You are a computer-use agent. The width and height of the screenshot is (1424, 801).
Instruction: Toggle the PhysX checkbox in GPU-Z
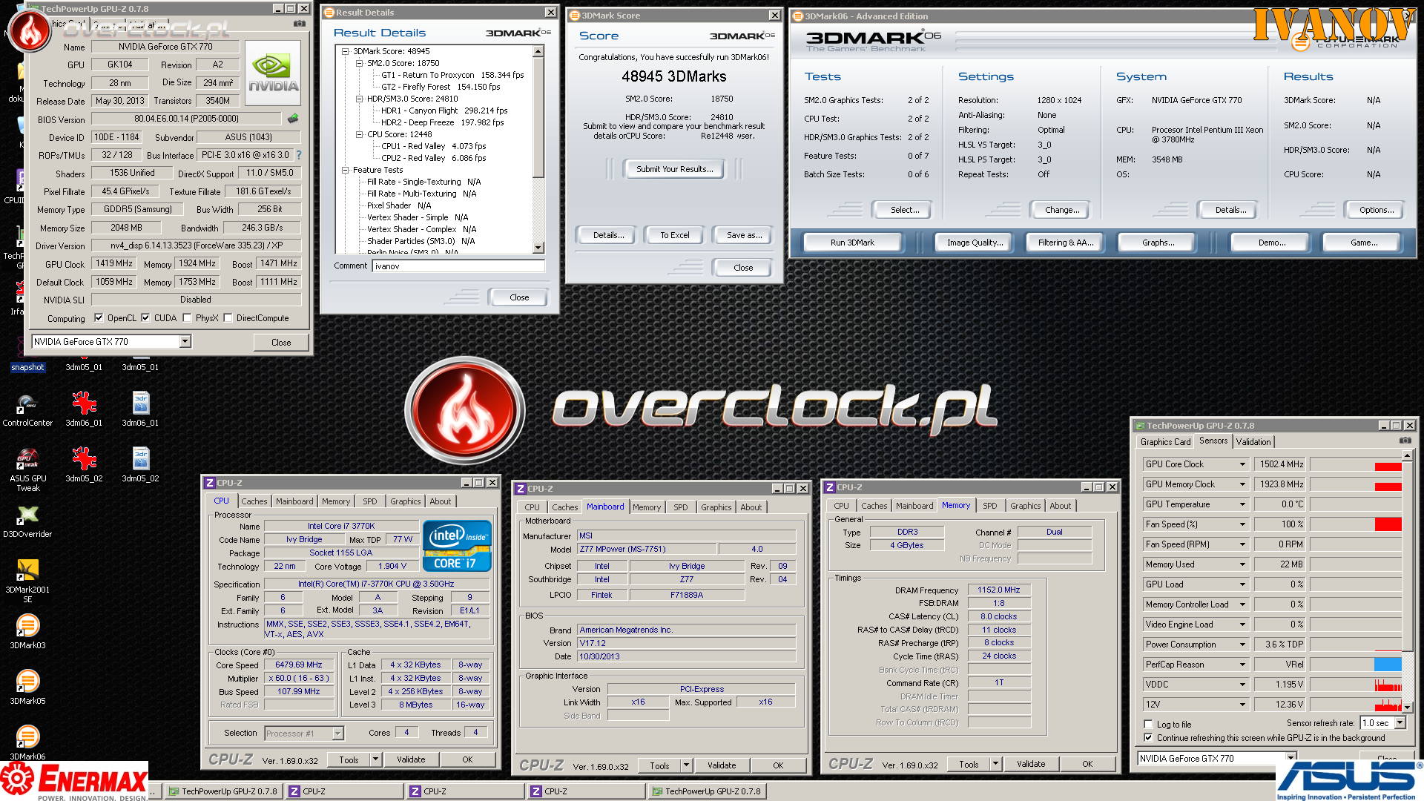[x=188, y=318]
